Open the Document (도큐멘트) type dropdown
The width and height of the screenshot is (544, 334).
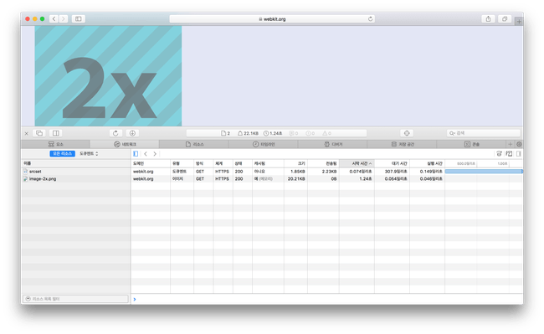(89, 154)
